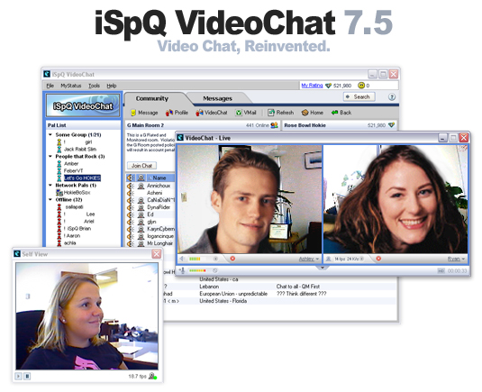Collapse the Offline pals group
The height and width of the screenshot is (392, 482).
[x=50, y=199]
